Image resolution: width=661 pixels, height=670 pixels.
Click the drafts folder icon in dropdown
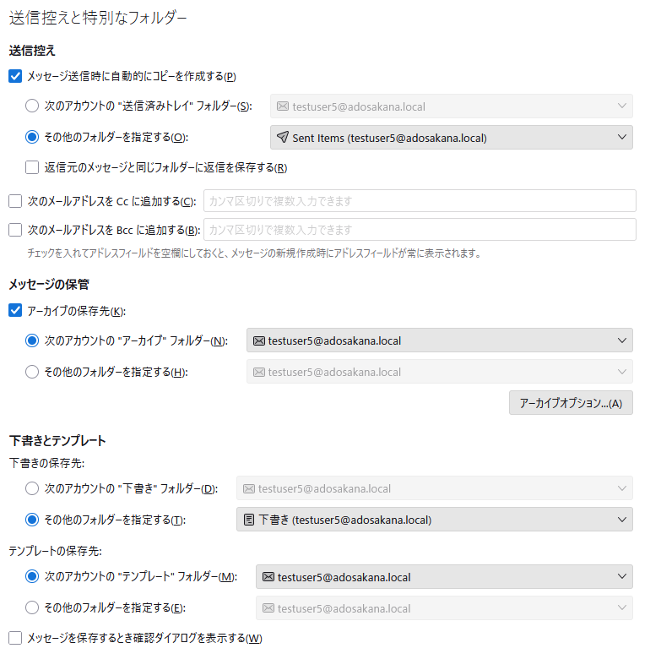[248, 519]
